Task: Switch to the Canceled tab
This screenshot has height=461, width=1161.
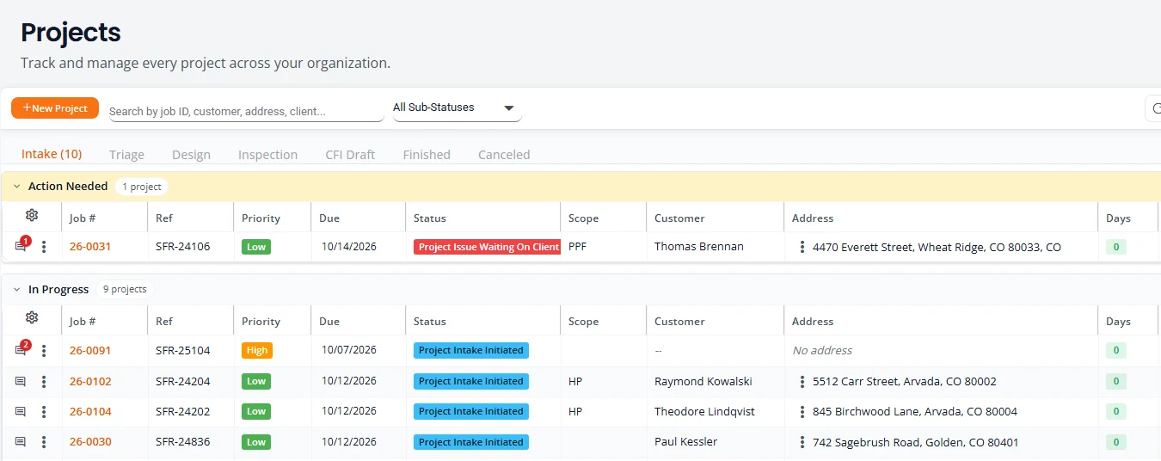Action: pyautogui.click(x=504, y=155)
